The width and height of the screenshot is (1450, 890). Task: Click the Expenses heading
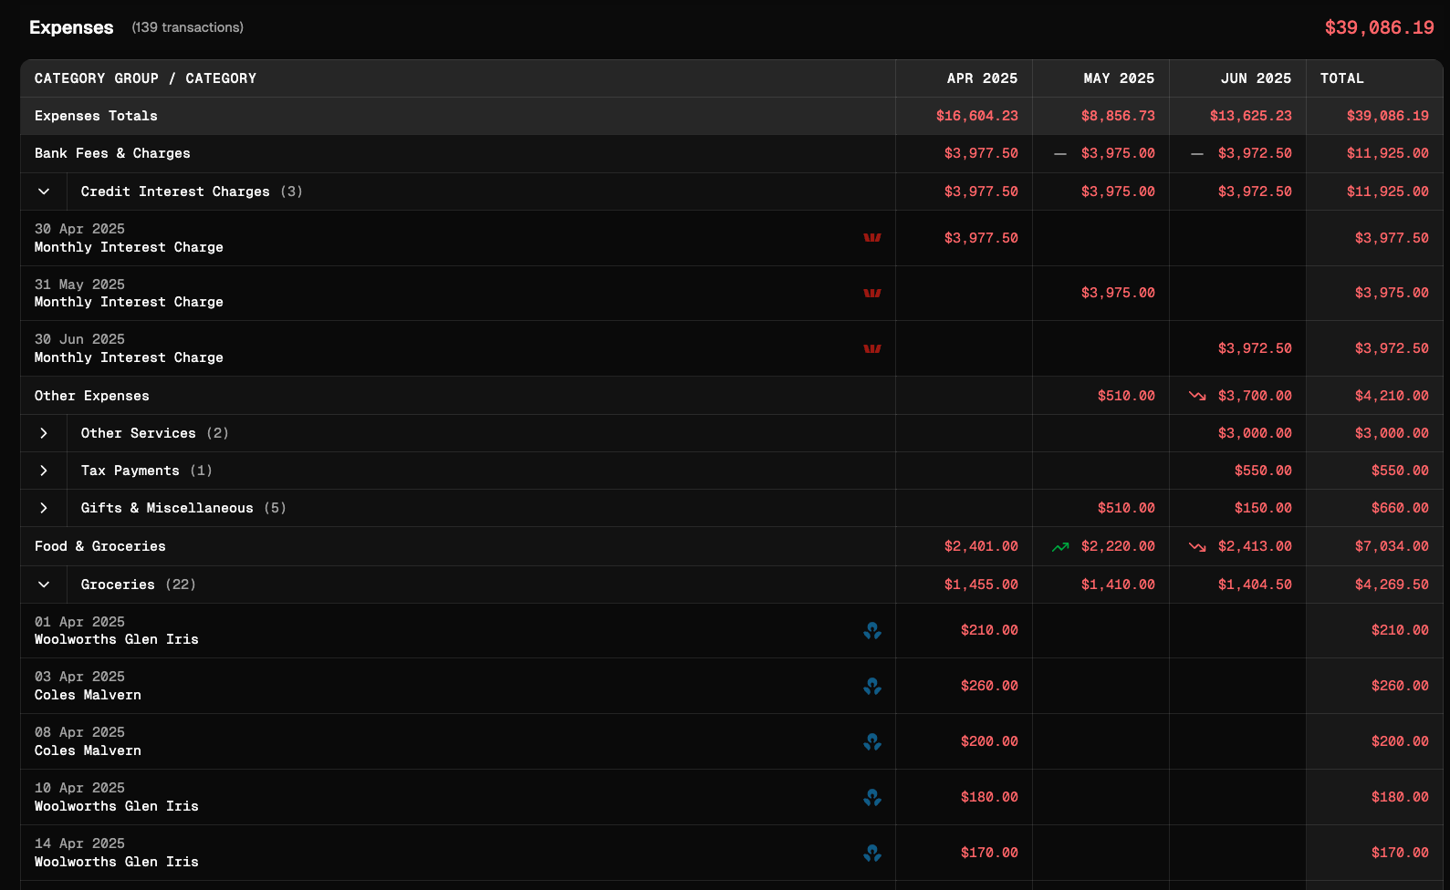[x=71, y=27]
